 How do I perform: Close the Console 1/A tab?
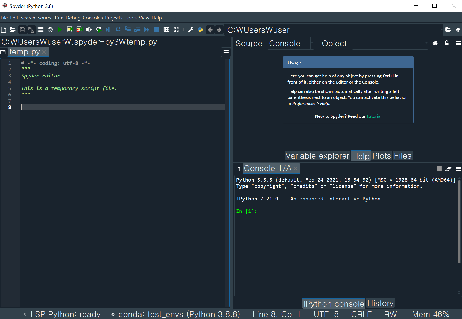(296, 169)
